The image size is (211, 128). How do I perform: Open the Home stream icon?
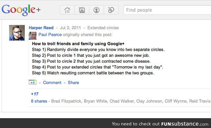(x=67, y=10)
